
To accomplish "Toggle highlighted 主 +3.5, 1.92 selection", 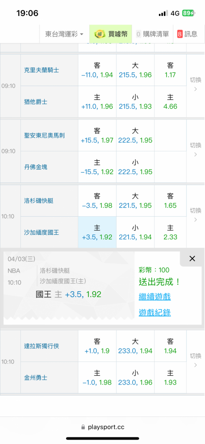I will pos(97,233).
